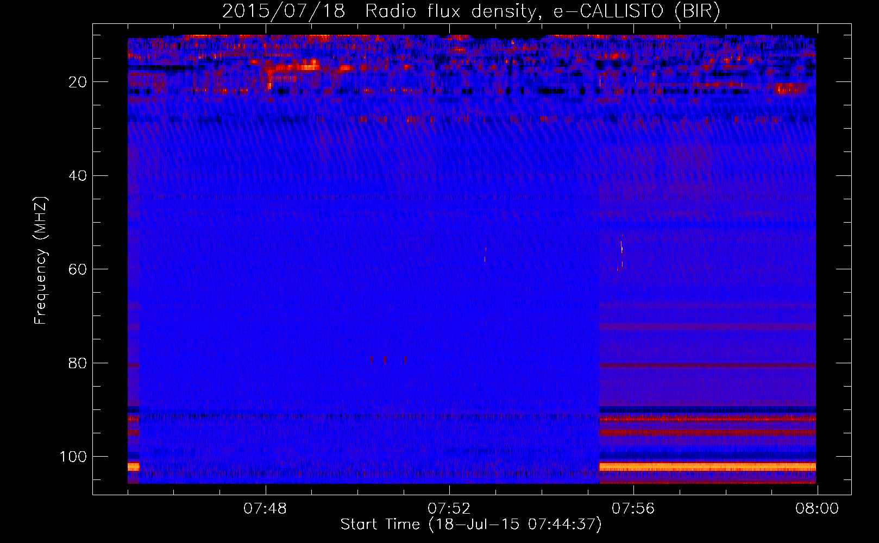Click the frequency tick label 100
Viewport: 879px width, 543px height.
pyautogui.click(x=73, y=457)
